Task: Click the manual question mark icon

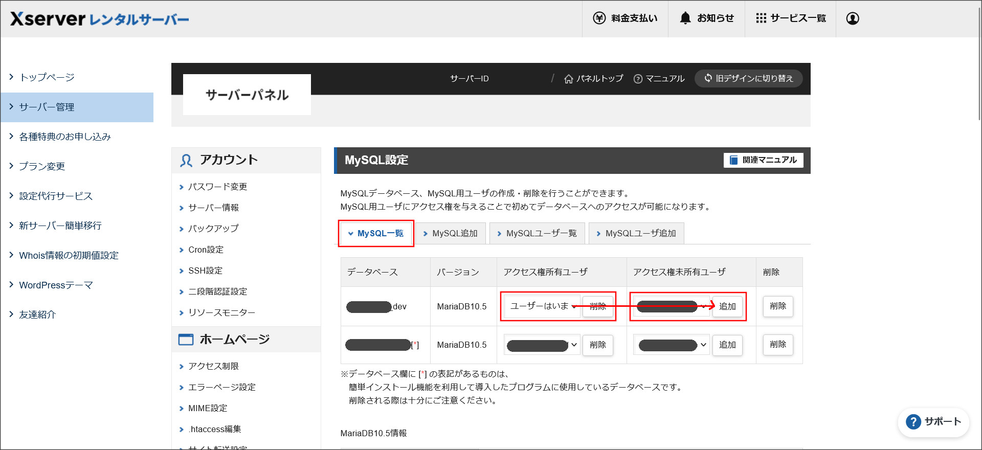Action: [638, 79]
